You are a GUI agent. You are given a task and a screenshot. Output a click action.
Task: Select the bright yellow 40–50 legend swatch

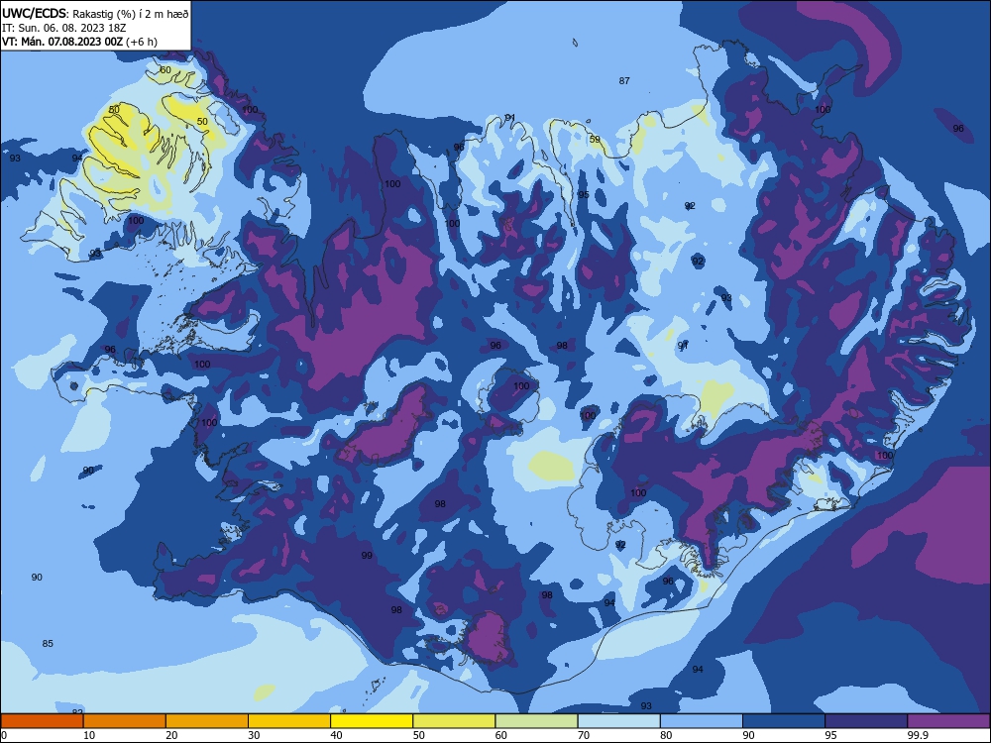point(372,721)
